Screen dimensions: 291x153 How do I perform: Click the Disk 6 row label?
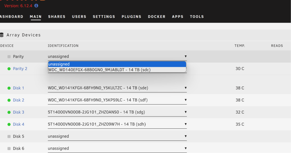[x=19, y=149]
